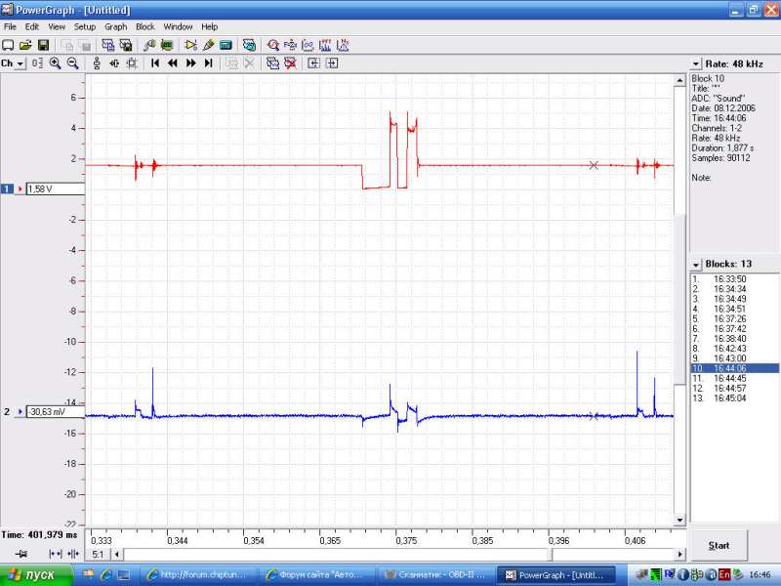Click the channel 1 value field 1,58 V
The width and height of the screenshot is (781, 586).
[x=56, y=188]
